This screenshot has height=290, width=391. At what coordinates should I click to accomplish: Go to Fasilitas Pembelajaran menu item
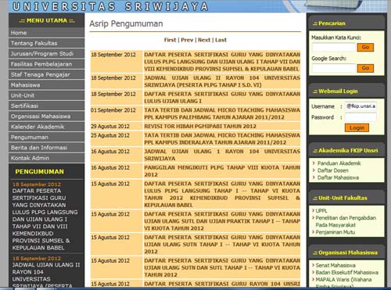tap(46, 64)
